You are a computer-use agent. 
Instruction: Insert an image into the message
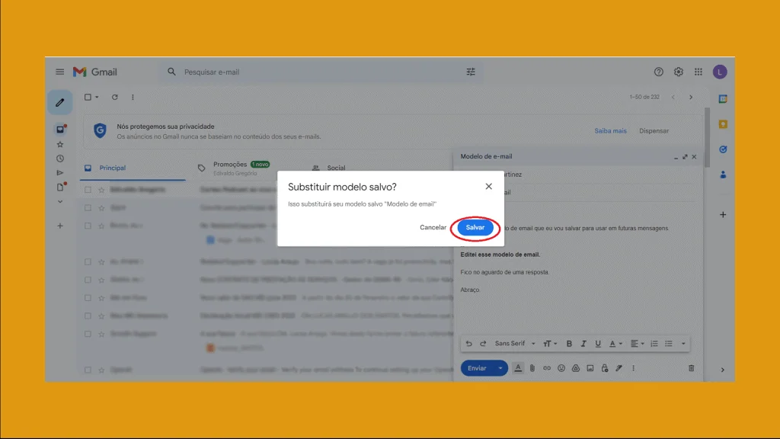(x=590, y=367)
